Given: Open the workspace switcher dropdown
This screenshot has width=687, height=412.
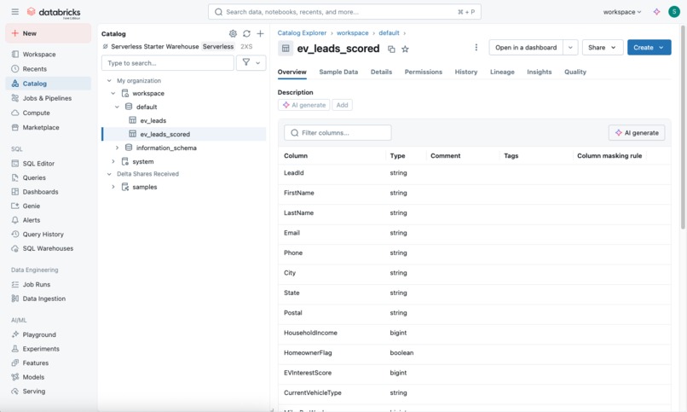Looking at the screenshot, I should tap(622, 12).
